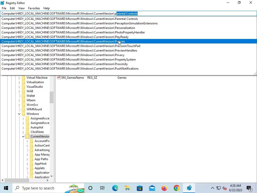Click the VisualStudio folder icon

click(23, 87)
